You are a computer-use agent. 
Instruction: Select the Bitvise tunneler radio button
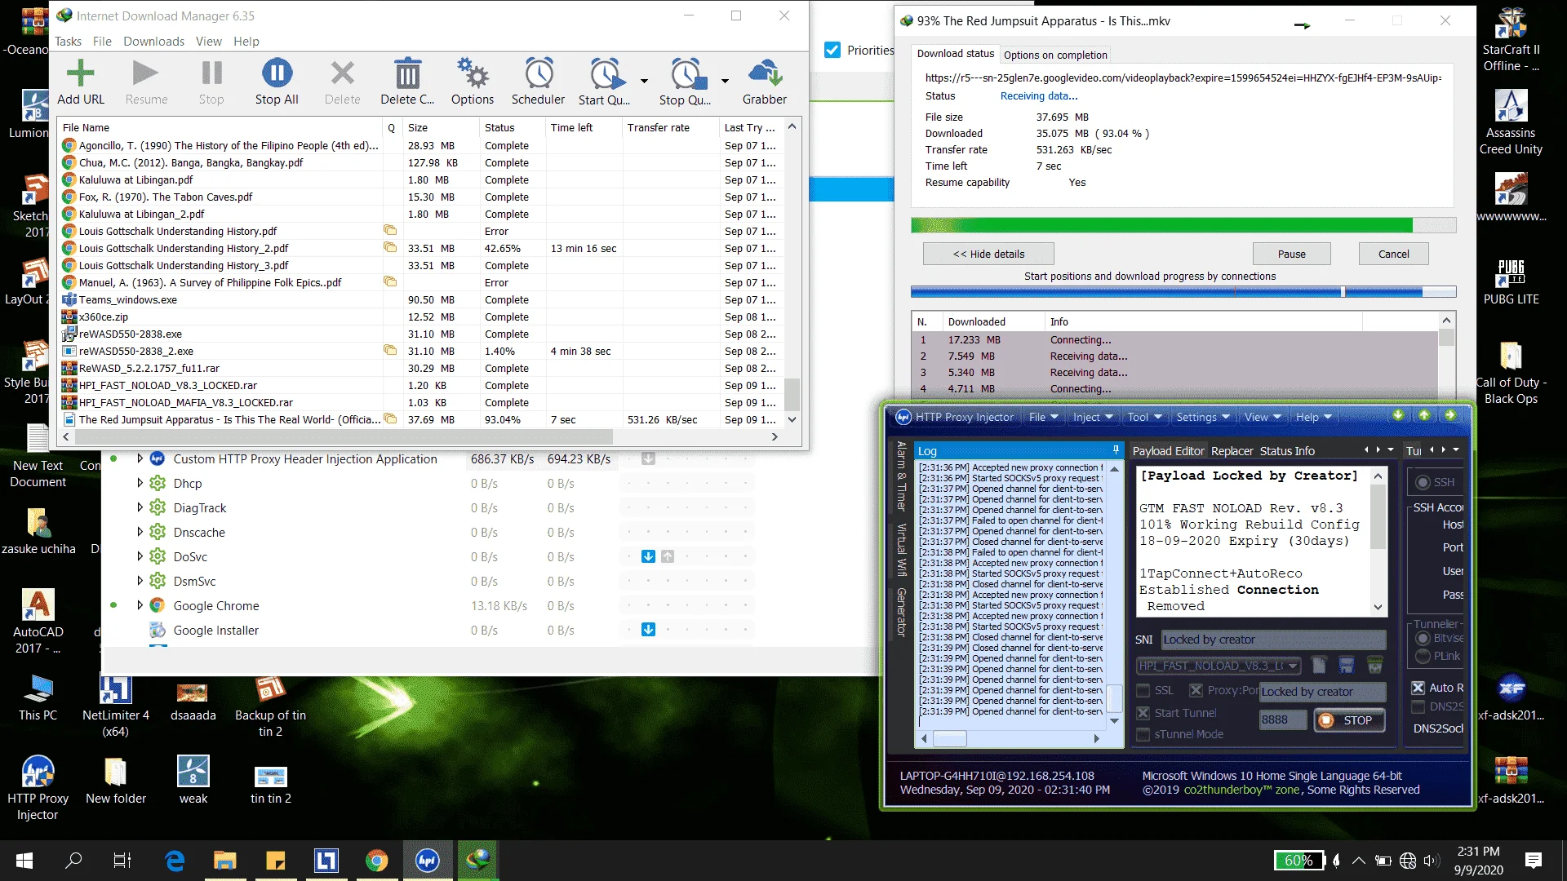(x=1423, y=638)
